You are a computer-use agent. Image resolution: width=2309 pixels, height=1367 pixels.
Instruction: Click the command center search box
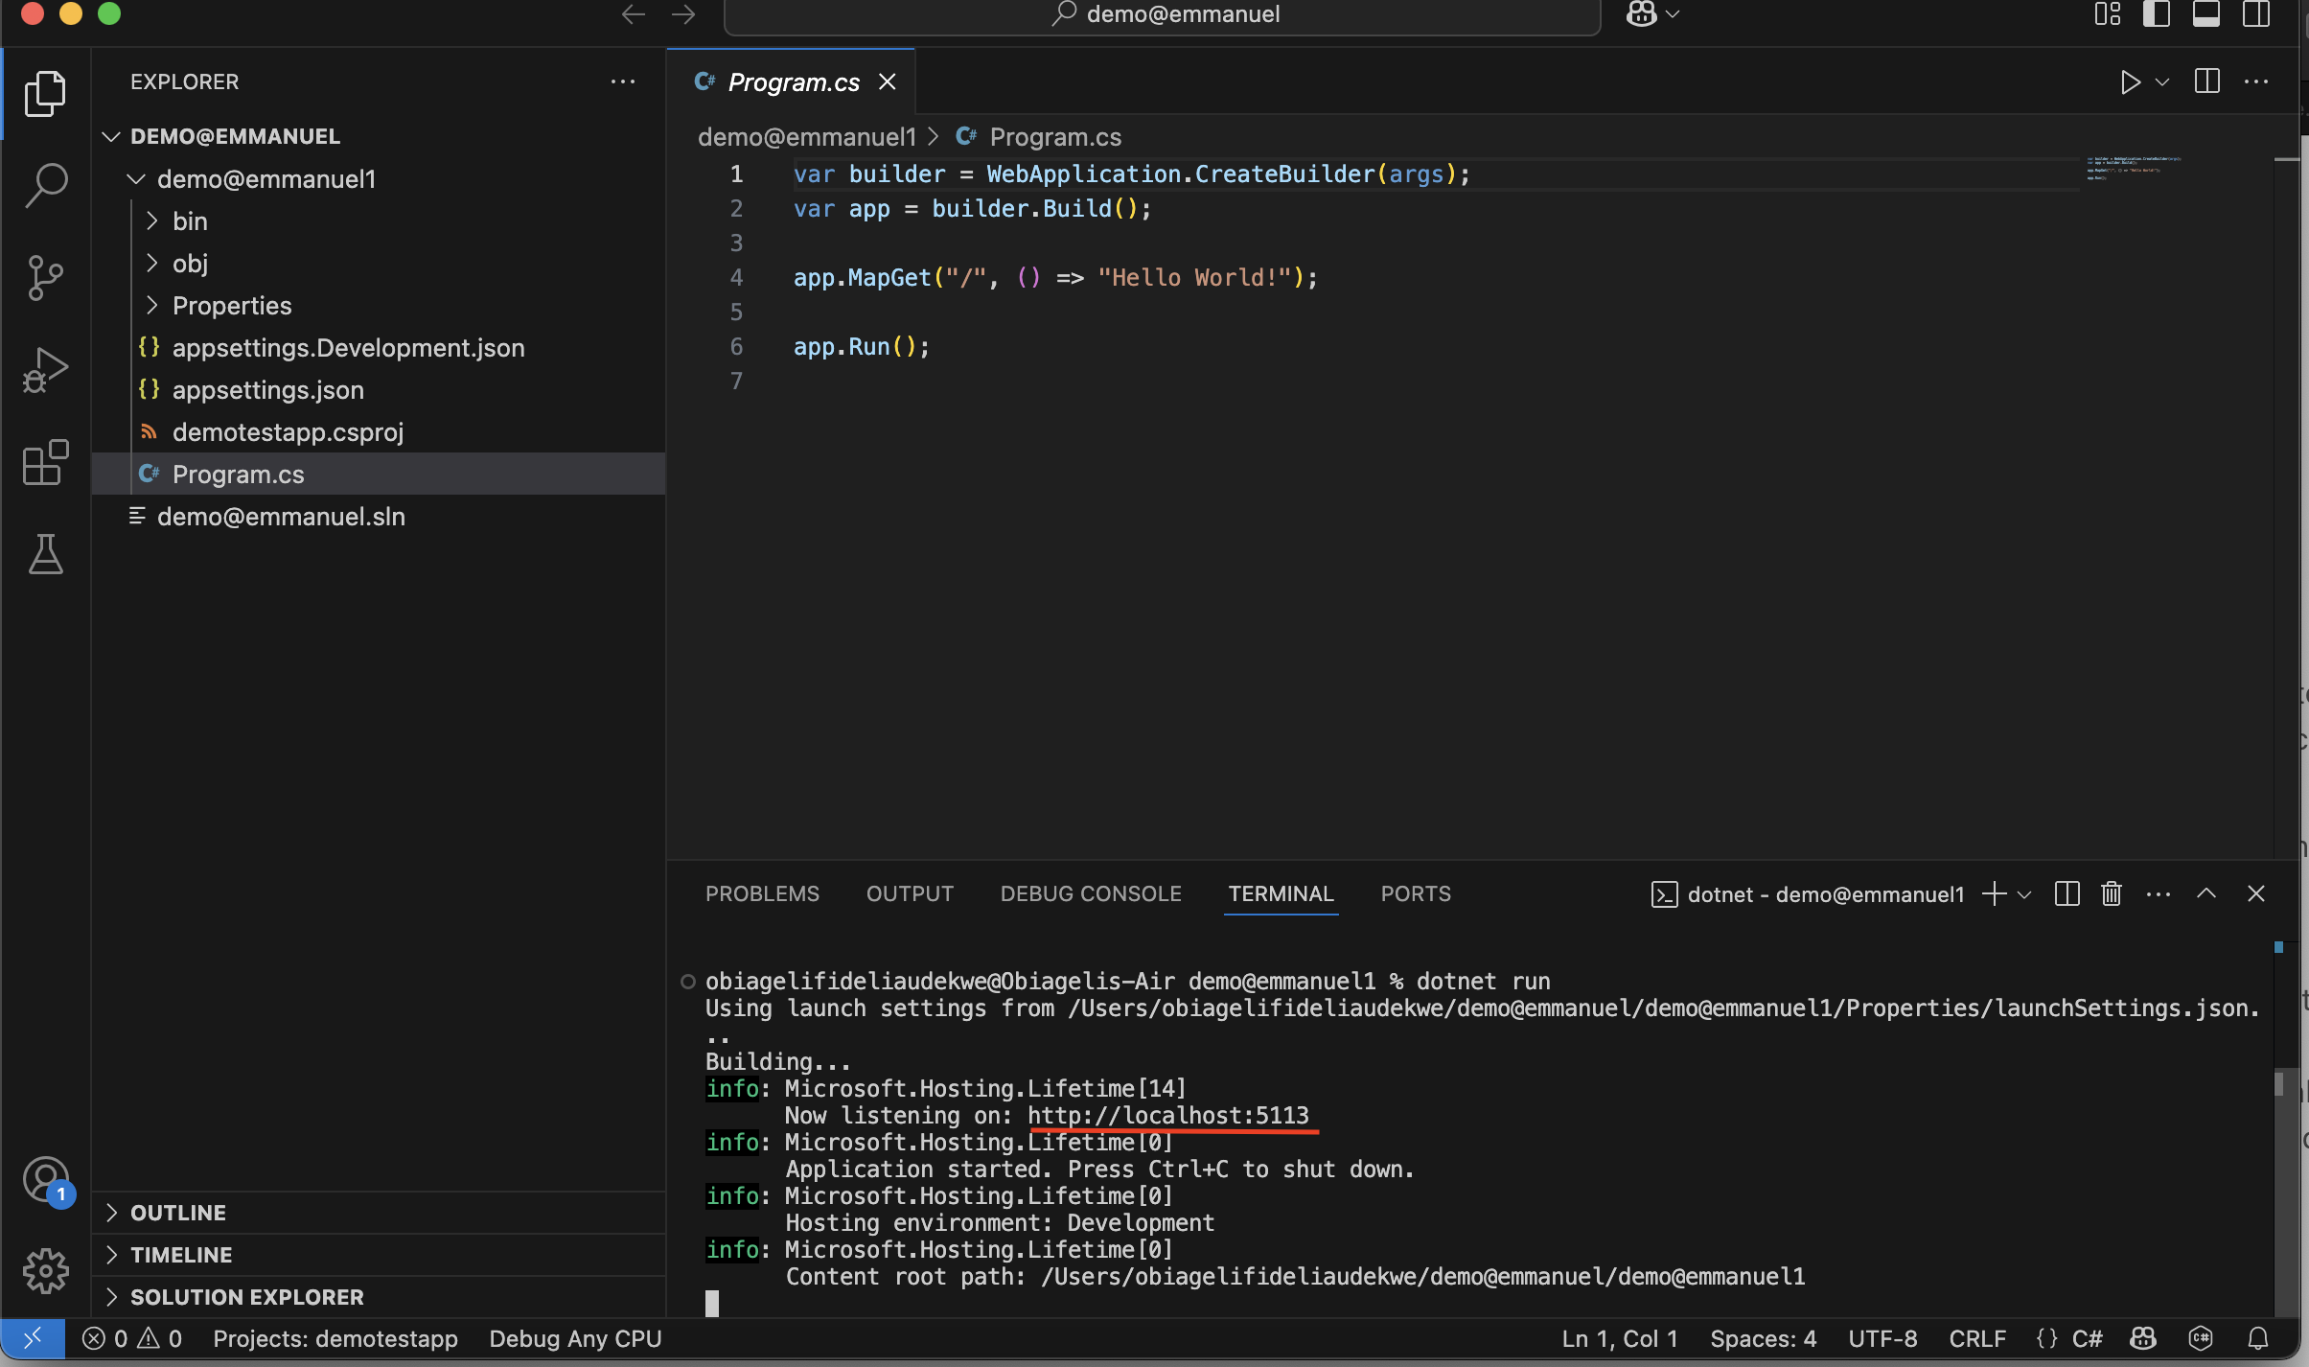1162,14
